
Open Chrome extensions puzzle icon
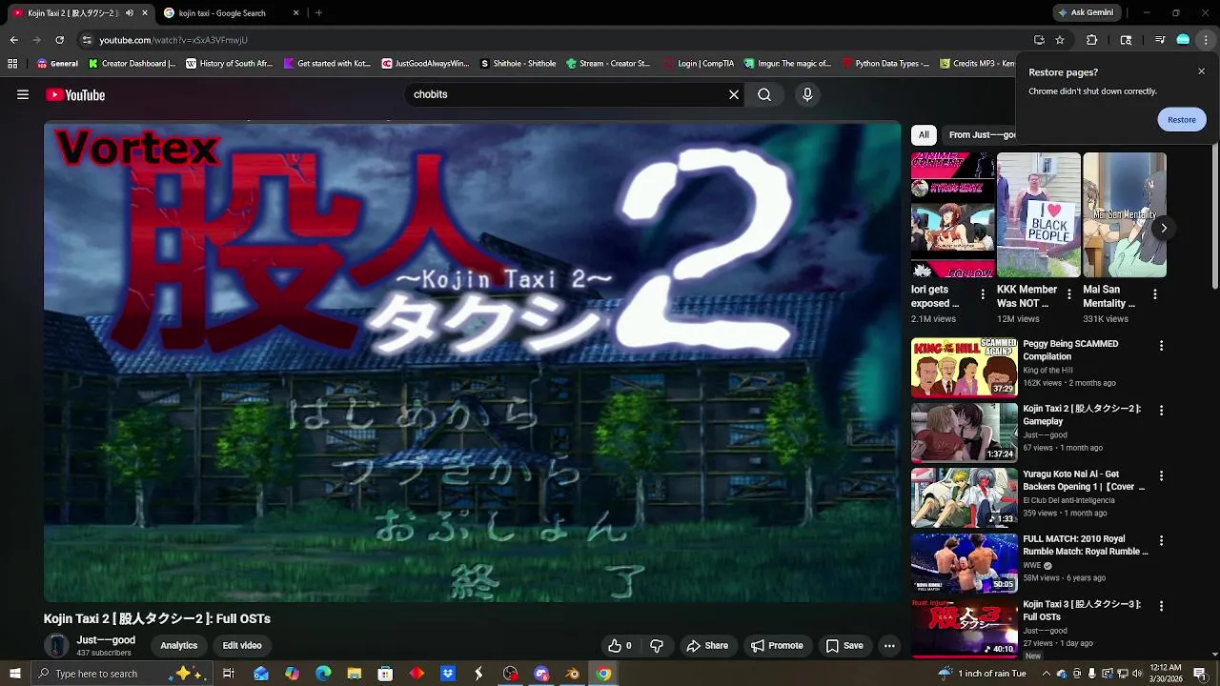point(1092,40)
